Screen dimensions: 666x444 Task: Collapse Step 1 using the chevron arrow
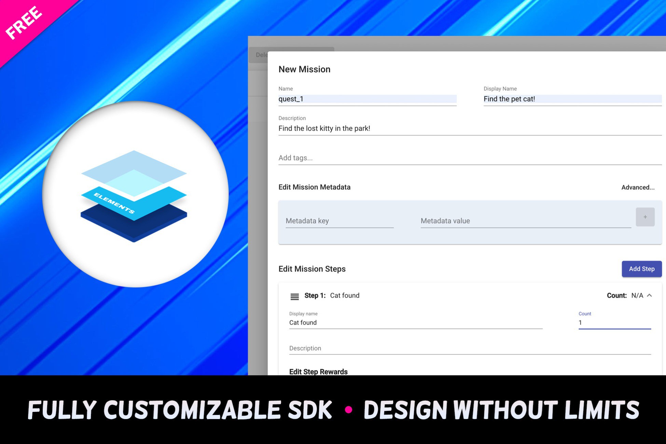[650, 295]
